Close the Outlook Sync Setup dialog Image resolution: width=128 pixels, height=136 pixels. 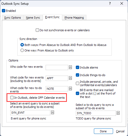coord(122,3)
